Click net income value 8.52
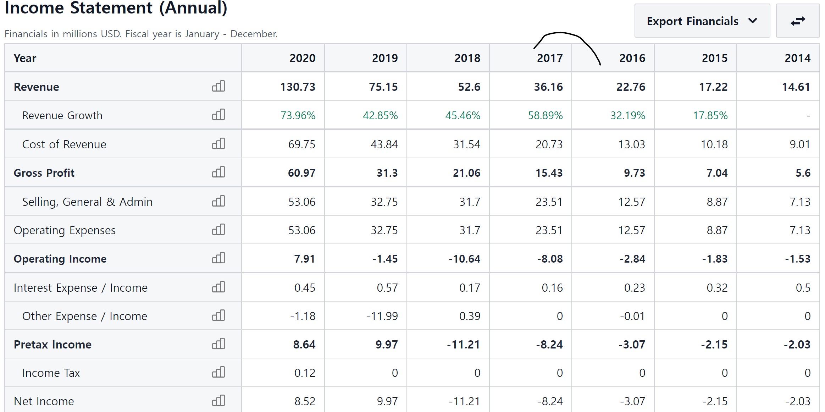 coord(305,401)
